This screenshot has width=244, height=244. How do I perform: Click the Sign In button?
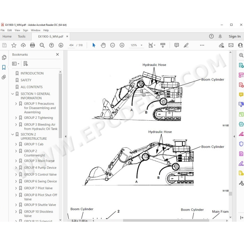point(235,36)
